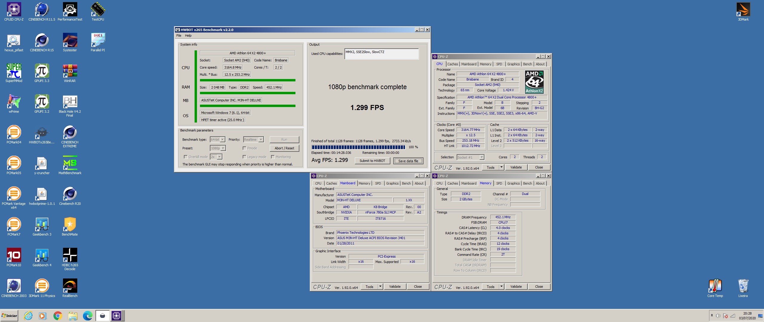Launch Geekbench 3 desktop shortcut
Screen dimensions: 764x322
42,226
